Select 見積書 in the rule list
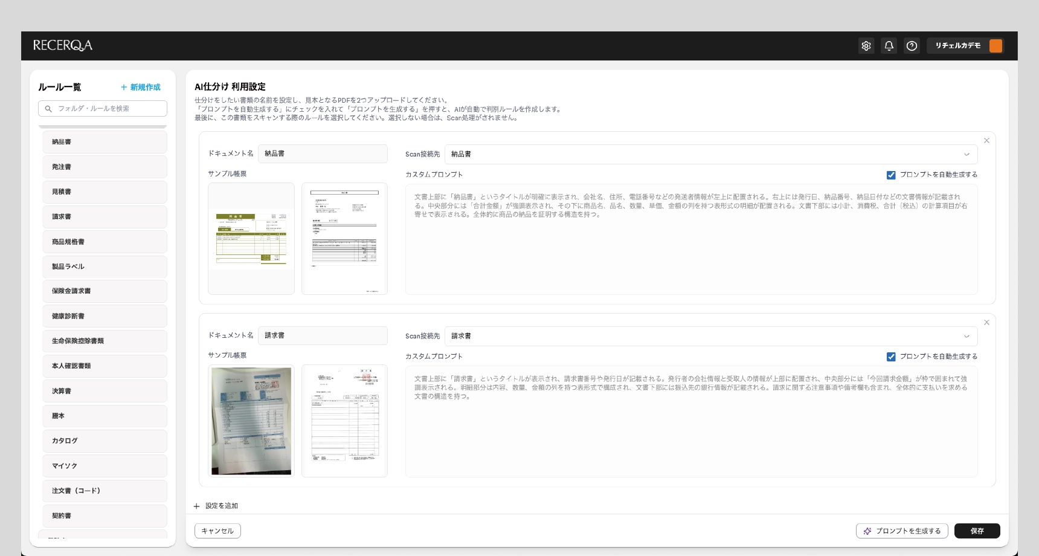The height and width of the screenshot is (556, 1039). click(x=105, y=192)
